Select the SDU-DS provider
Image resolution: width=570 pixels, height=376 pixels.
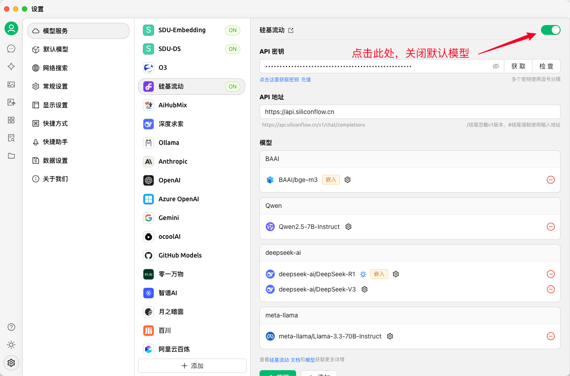pos(192,49)
